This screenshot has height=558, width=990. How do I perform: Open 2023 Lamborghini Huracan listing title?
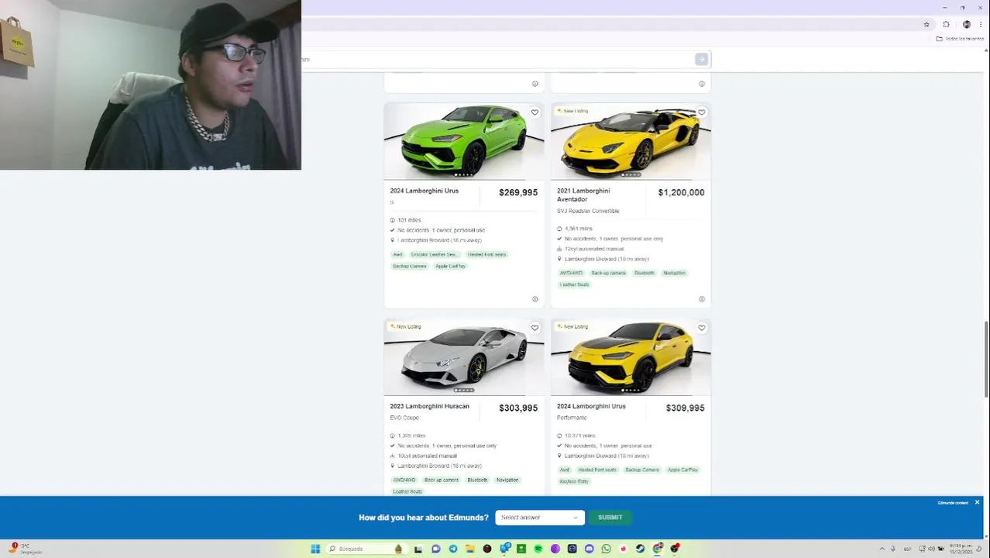coord(430,406)
